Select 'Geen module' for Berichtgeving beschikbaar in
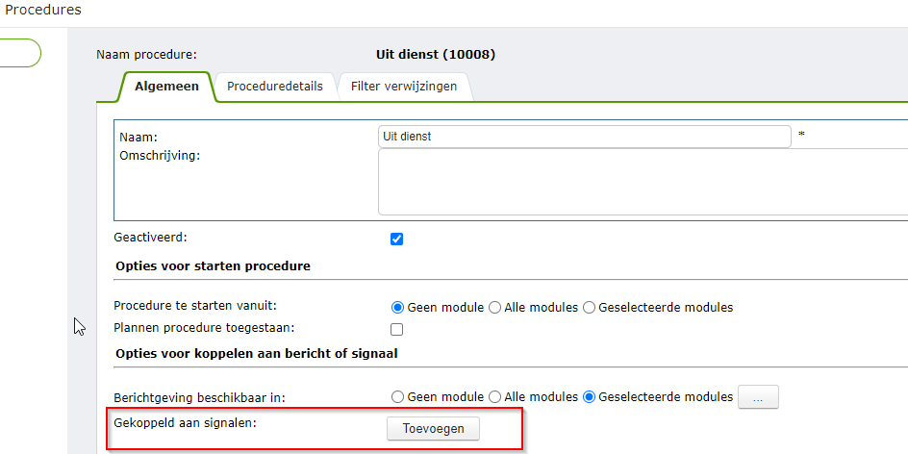Image resolution: width=908 pixels, height=454 pixels. tap(397, 396)
